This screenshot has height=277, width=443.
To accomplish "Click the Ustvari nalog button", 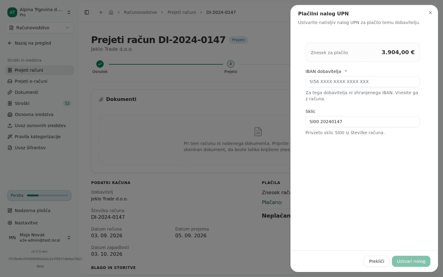I will [411, 261].
